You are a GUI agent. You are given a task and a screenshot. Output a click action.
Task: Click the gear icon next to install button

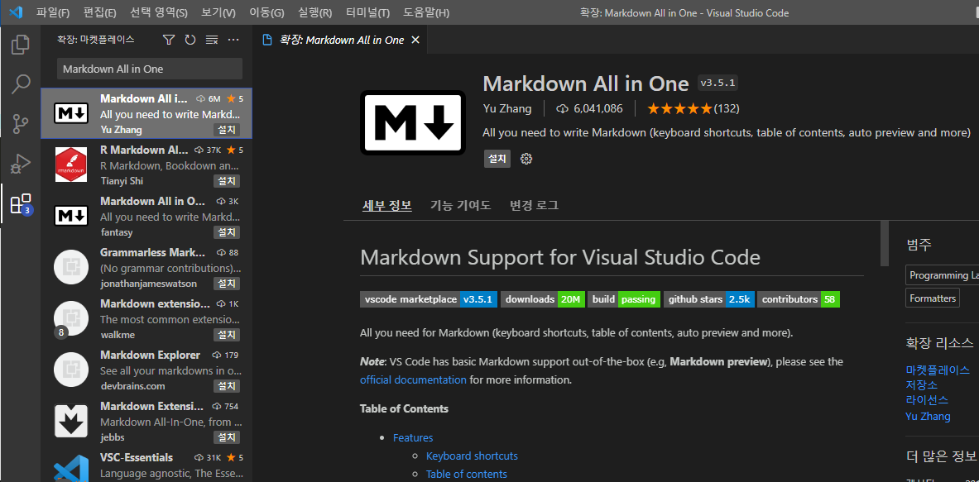526,159
